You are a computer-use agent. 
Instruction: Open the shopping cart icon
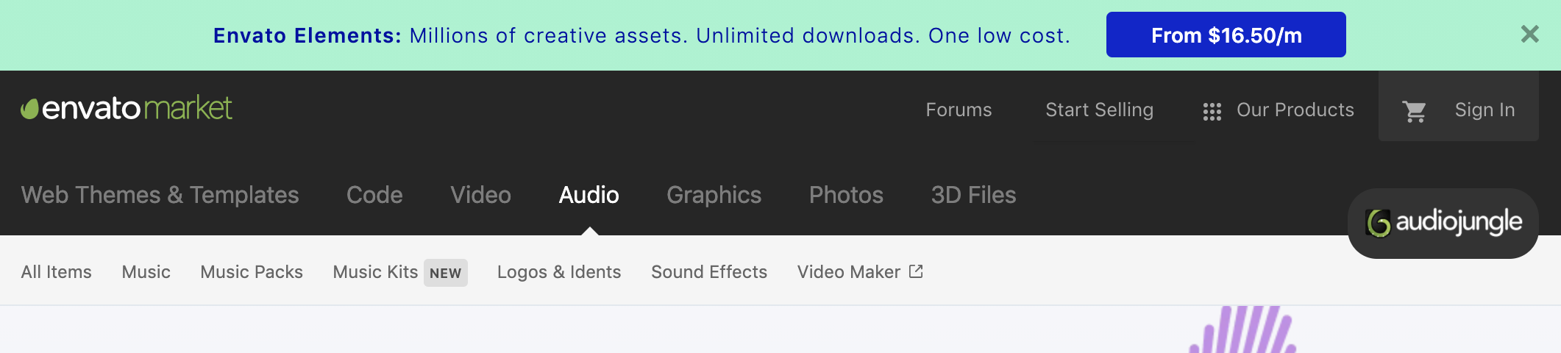1414,111
